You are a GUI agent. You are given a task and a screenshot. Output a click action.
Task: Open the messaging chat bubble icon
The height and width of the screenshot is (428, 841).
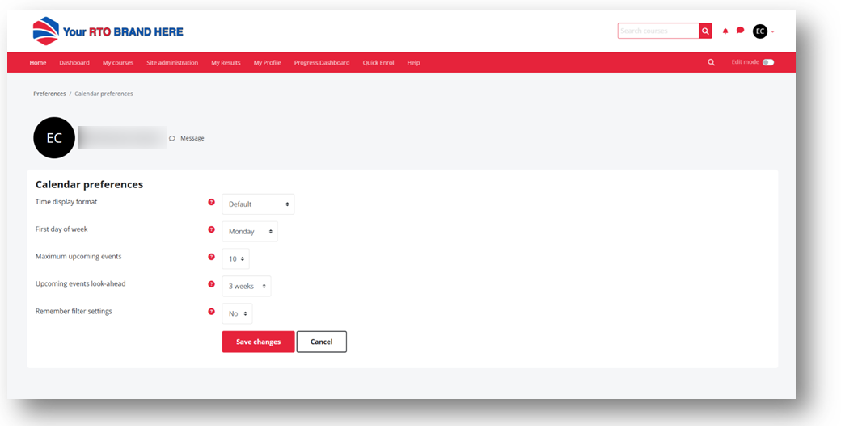[740, 31]
